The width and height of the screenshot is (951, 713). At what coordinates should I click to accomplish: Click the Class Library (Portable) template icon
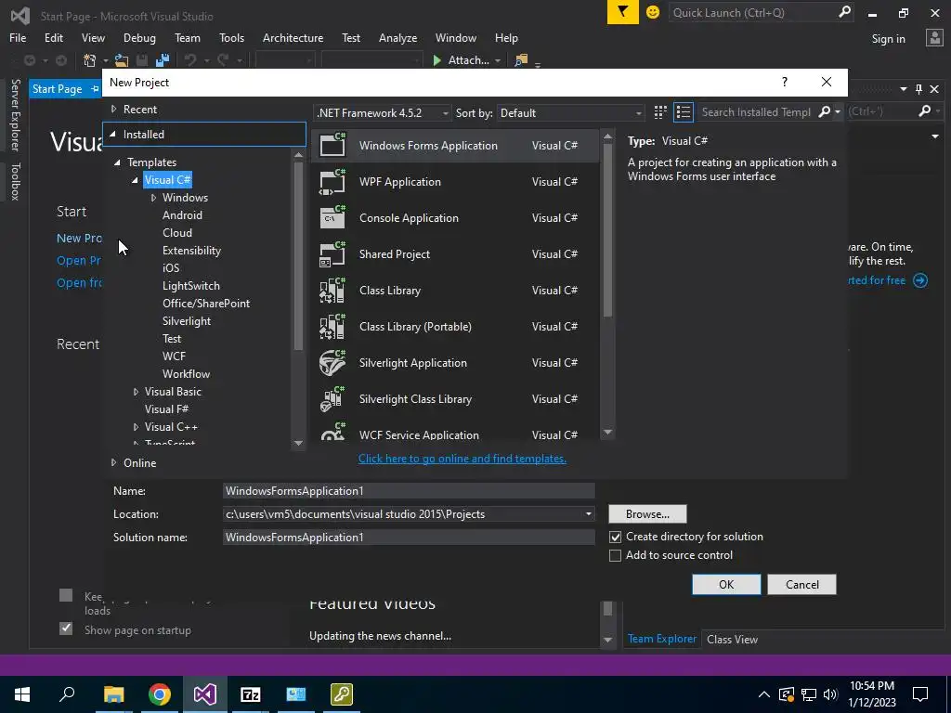click(332, 327)
